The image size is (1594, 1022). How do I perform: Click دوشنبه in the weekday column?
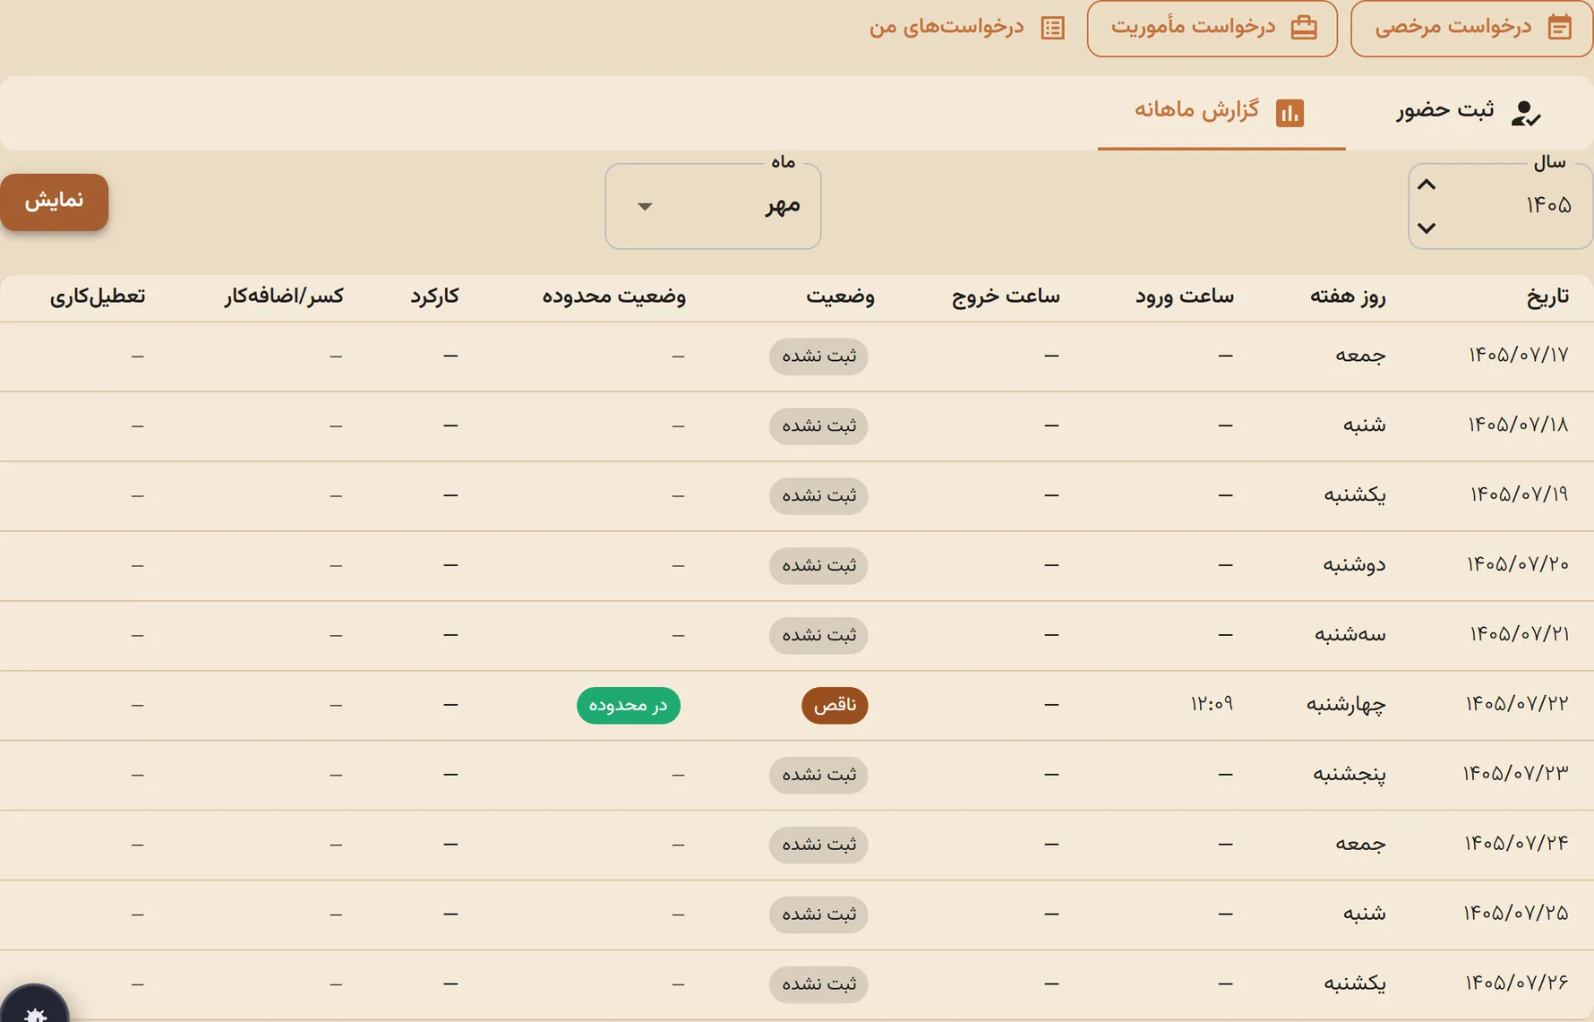pyautogui.click(x=1355, y=565)
